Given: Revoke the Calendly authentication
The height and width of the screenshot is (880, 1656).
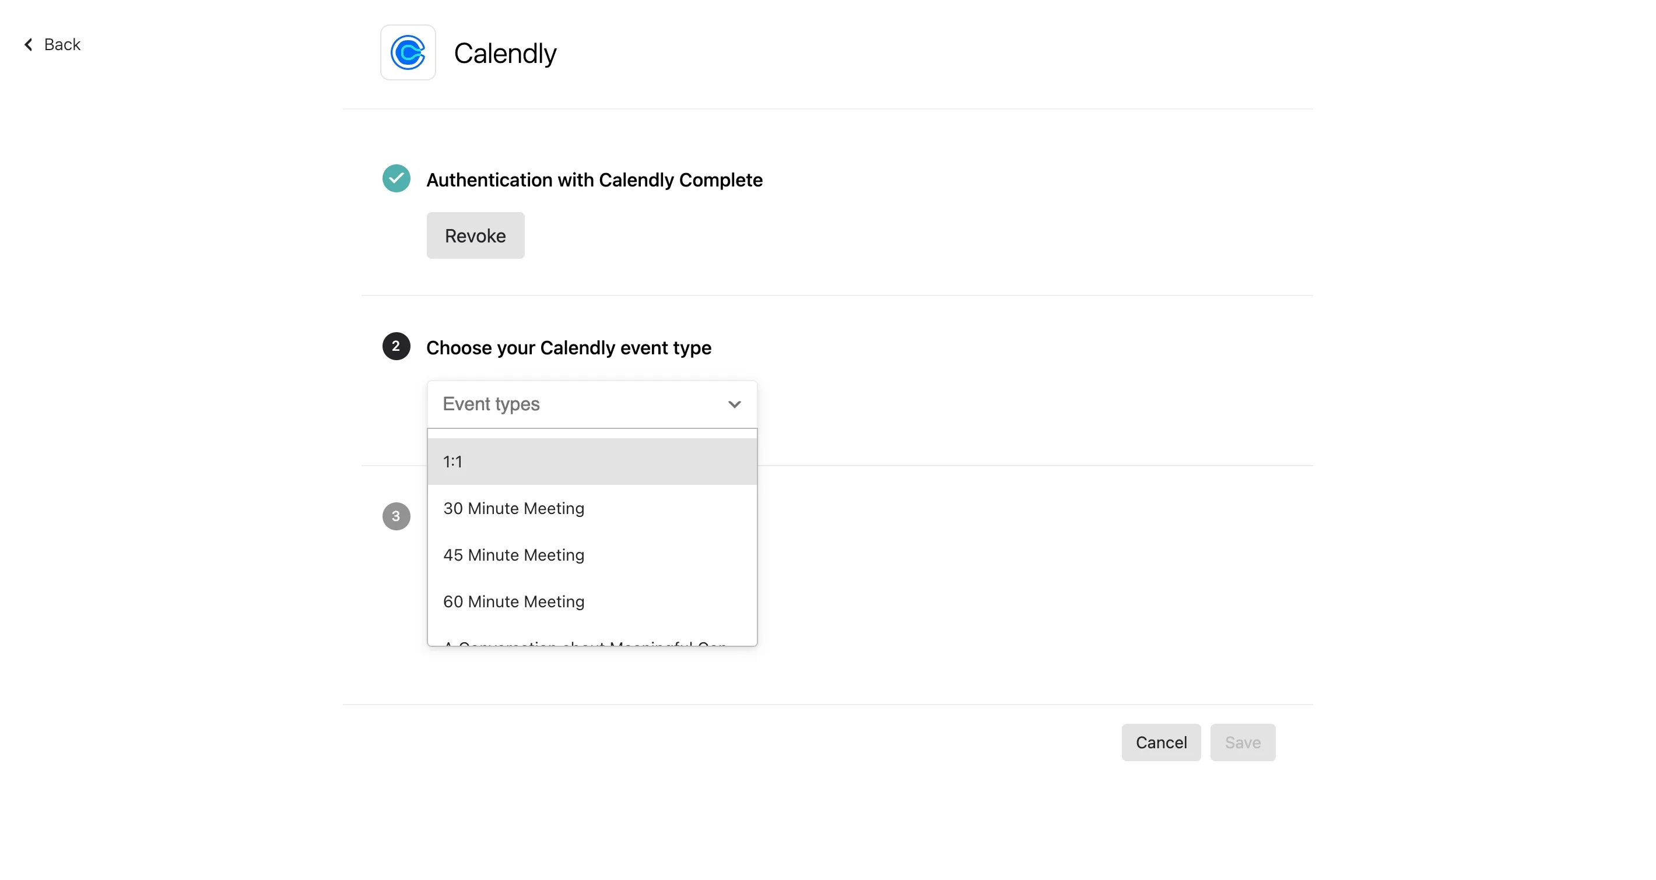Looking at the screenshot, I should tap(475, 236).
